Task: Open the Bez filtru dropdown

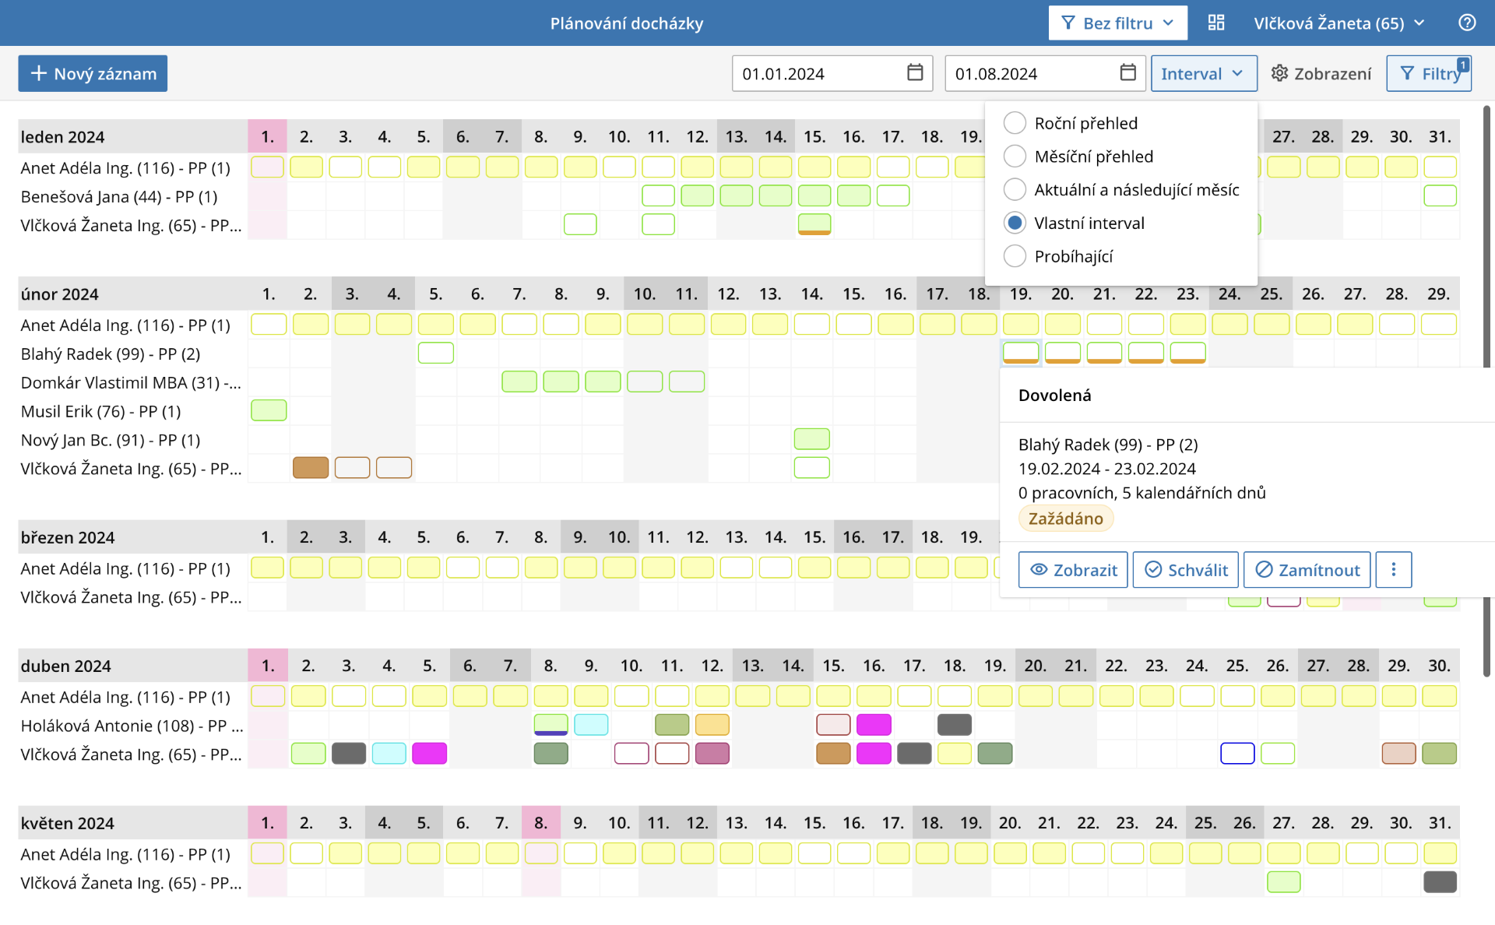Action: coord(1117,23)
